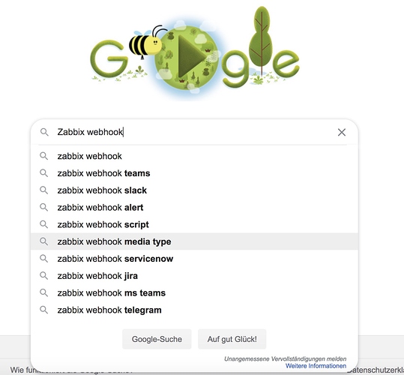
Task: Play the Google Doodle game
Action: pyautogui.click(x=191, y=56)
